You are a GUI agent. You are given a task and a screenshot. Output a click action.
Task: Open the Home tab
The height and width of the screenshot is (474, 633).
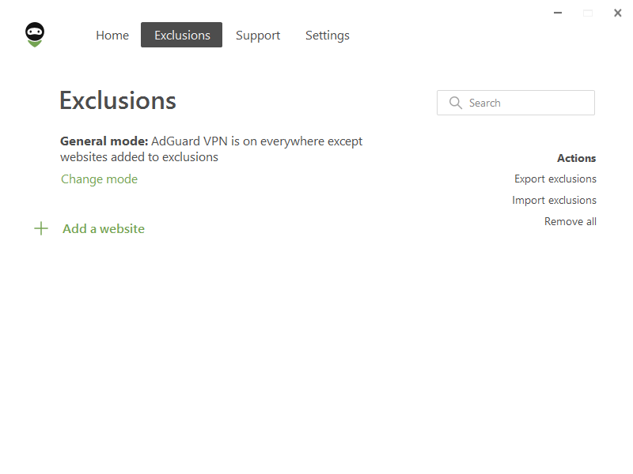(x=112, y=35)
